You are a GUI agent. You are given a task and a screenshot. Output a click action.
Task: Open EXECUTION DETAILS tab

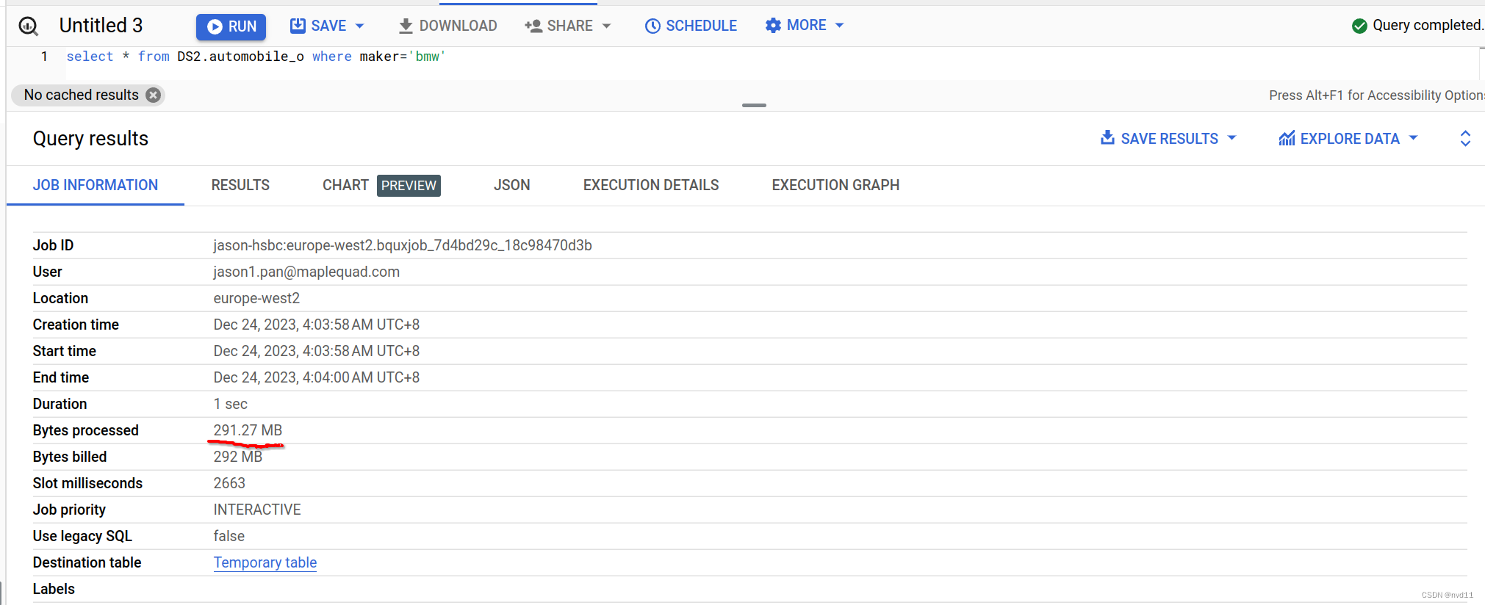[651, 185]
